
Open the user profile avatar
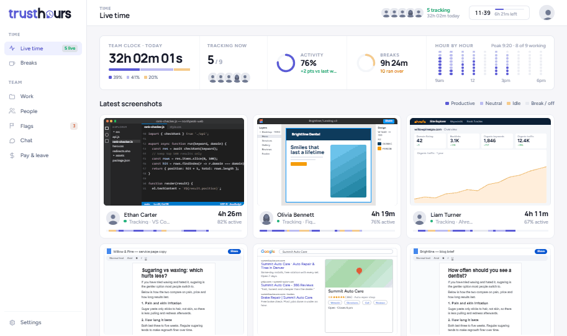(547, 12)
